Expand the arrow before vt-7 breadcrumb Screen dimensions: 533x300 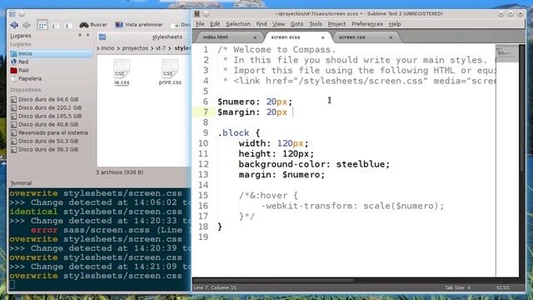[152, 48]
